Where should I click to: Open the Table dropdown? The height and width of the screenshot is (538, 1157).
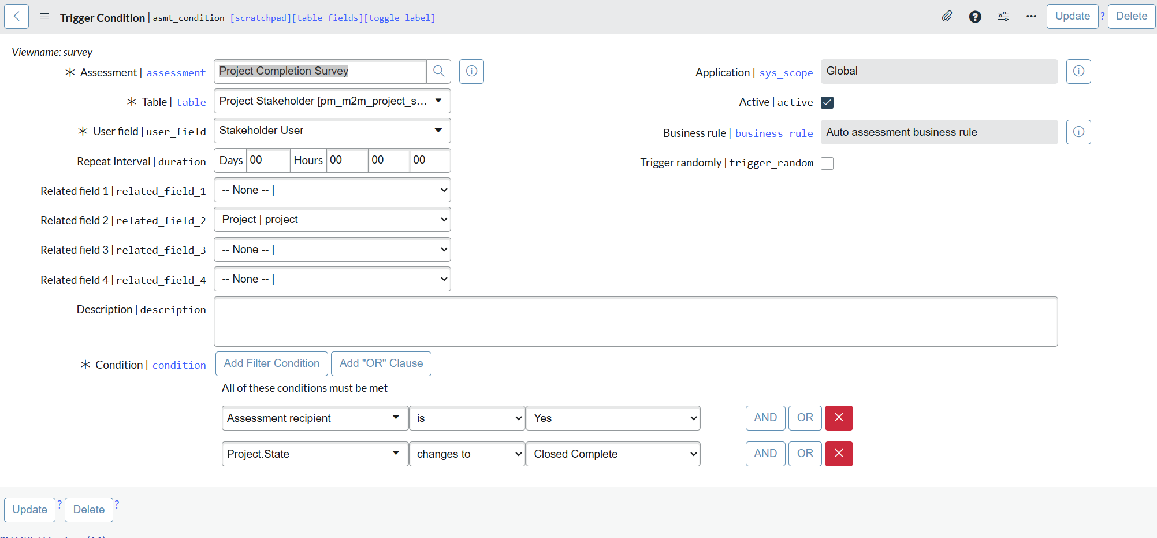point(332,101)
